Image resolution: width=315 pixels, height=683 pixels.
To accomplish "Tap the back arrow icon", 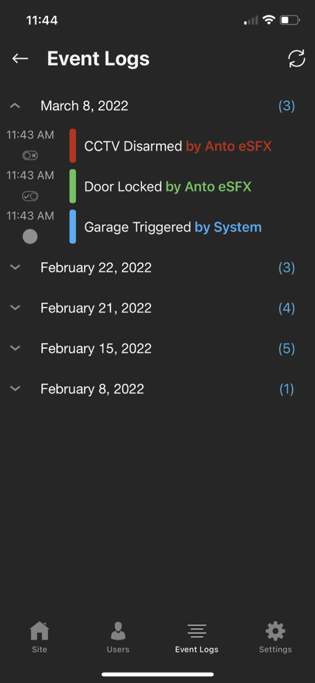I will click(20, 59).
